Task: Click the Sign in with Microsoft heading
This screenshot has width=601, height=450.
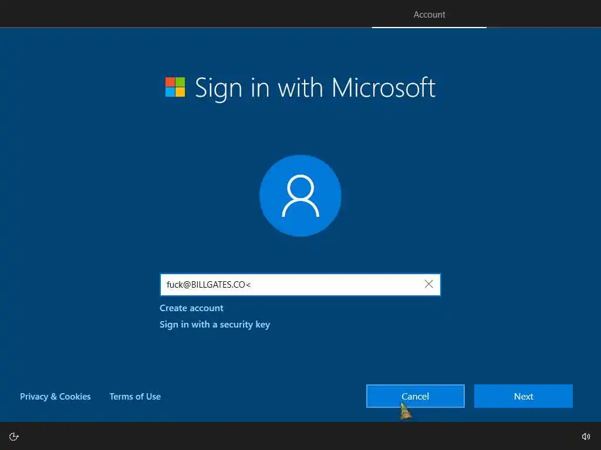Action: pos(315,88)
